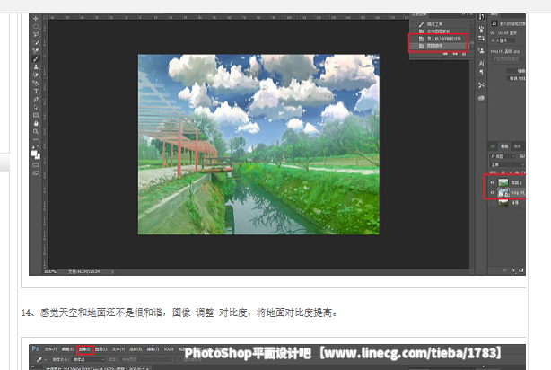Screen dimensions: 551x370
Task: Click the default colors reset icon
Action: [x=32, y=146]
